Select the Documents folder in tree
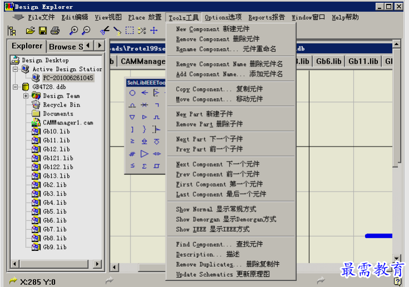 point(58,114)
